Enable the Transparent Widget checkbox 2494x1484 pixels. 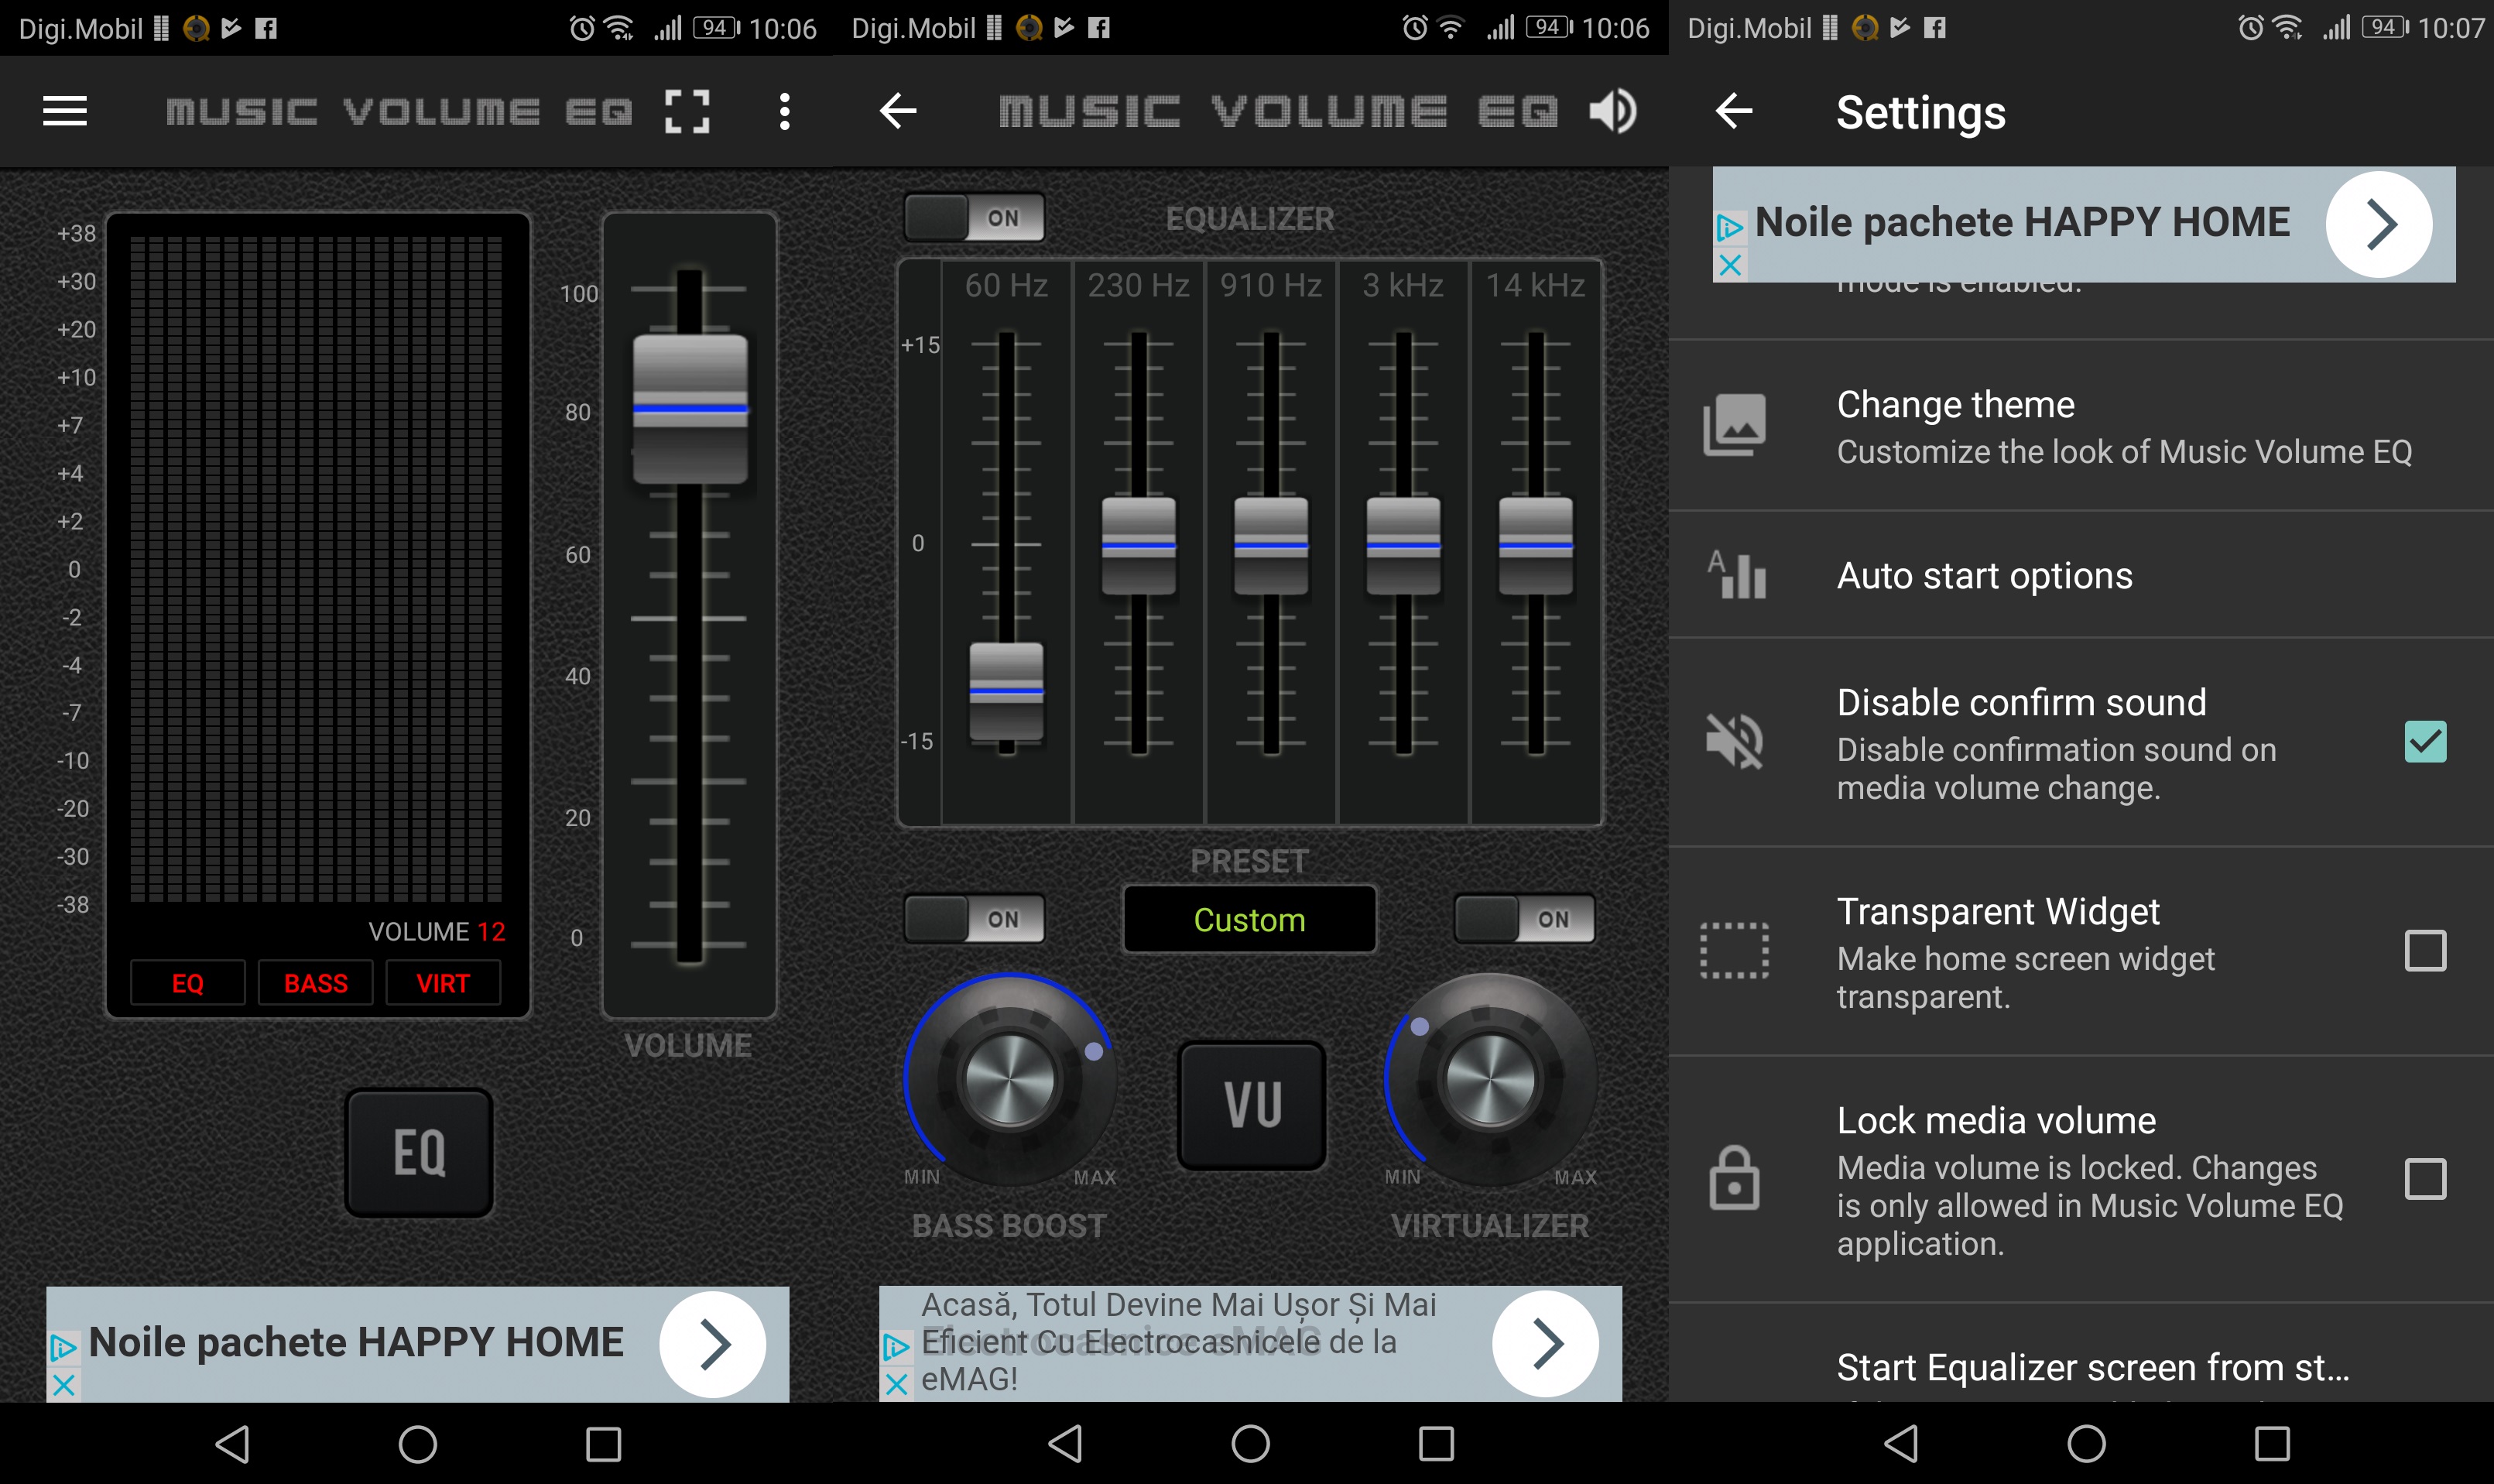tap(2425, 951)
